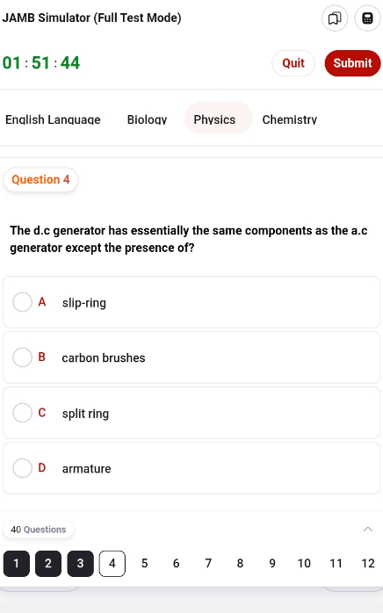Select option A slip-ring
The image size is (383, 613).
pos(191,302)
